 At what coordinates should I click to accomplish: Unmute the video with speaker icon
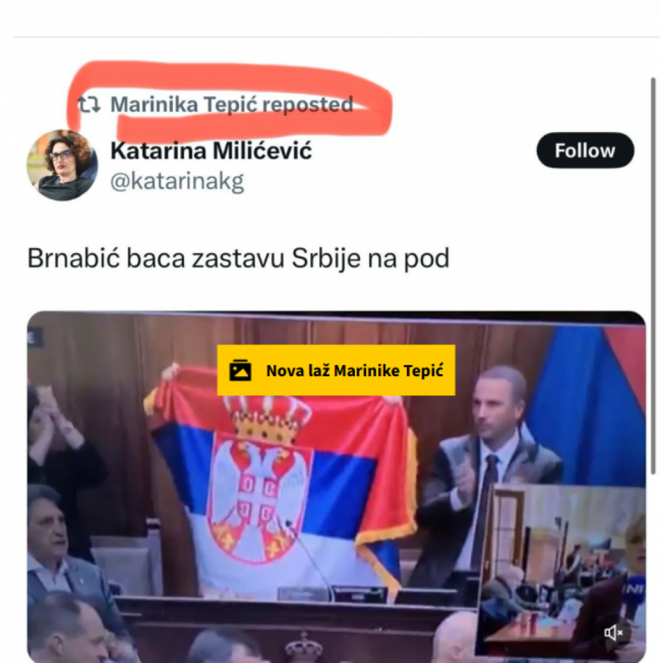point(614,632)
